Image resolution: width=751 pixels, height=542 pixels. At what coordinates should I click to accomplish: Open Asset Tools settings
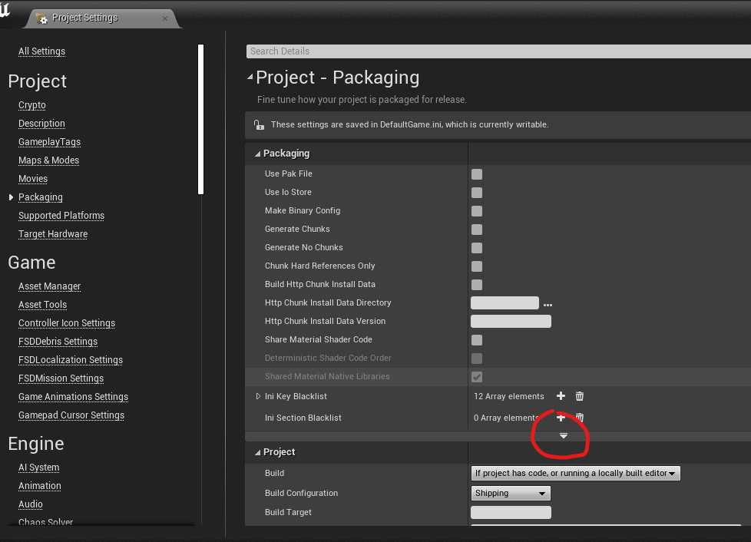point(43,305)
